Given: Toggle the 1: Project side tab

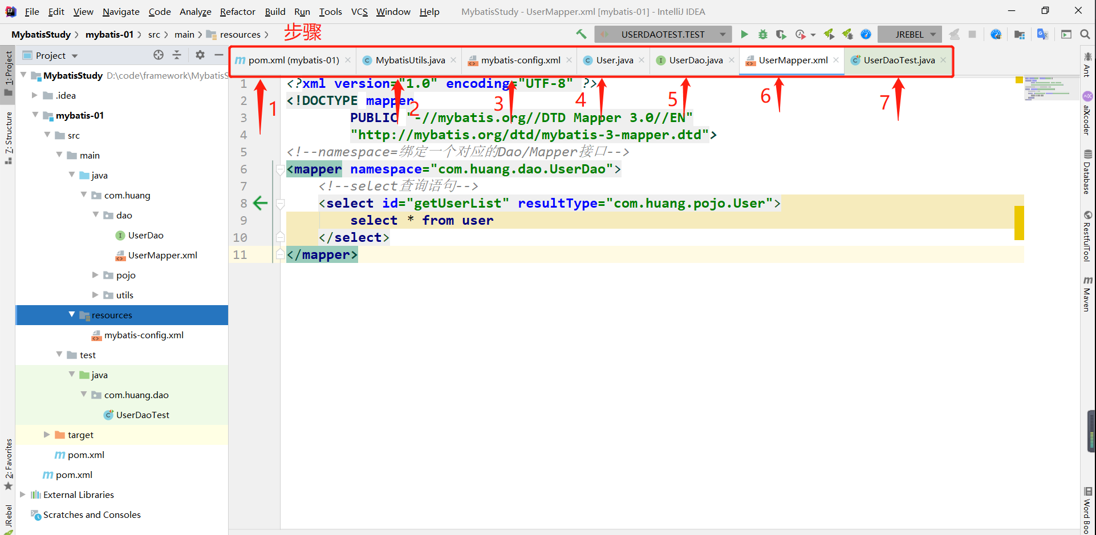Looking at the screenshot, I should (8, 74).
